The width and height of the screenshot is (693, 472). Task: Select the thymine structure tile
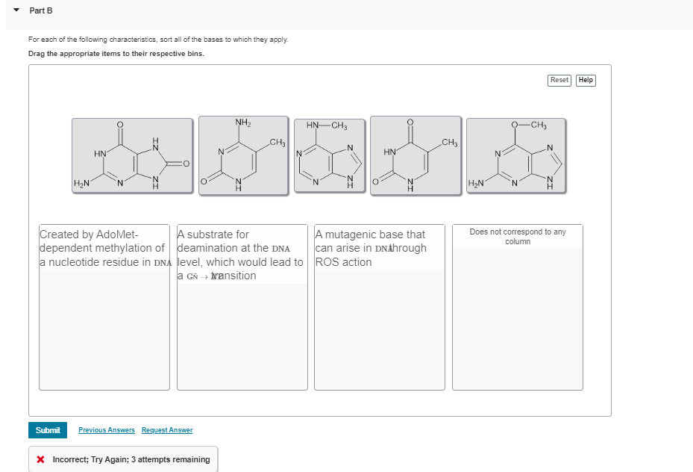tap(415, 155)
